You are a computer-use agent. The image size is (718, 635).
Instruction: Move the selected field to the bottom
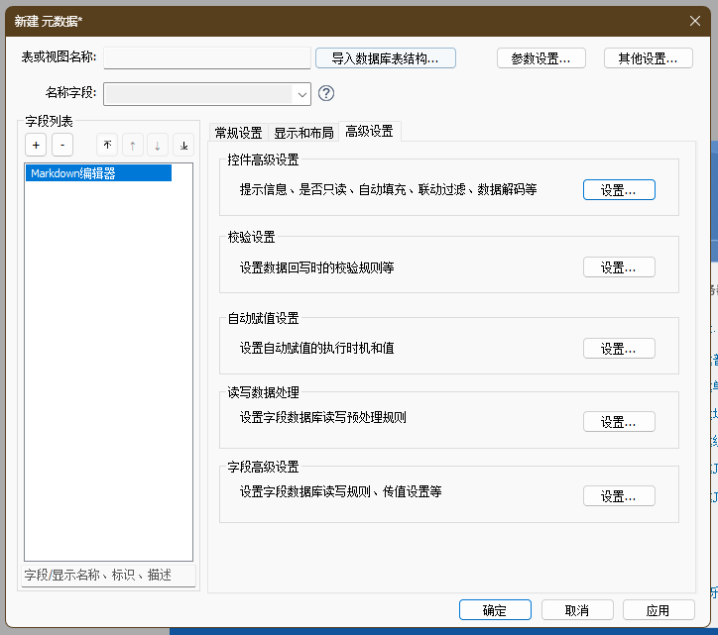point(183,145)
